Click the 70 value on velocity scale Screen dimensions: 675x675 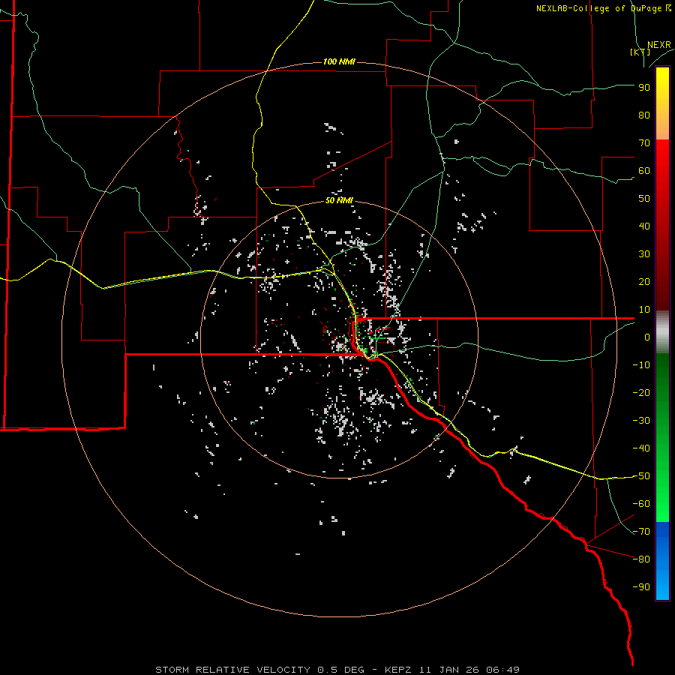point(644,143)
